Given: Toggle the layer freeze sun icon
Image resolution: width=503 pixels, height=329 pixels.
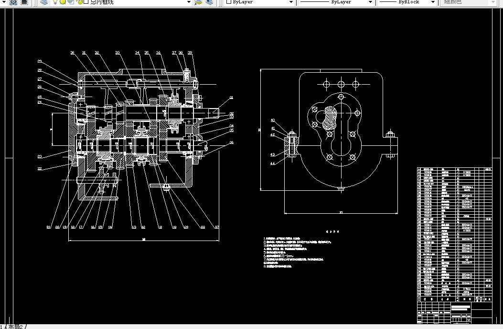Looking at the screenshot, I should [63, 2].
